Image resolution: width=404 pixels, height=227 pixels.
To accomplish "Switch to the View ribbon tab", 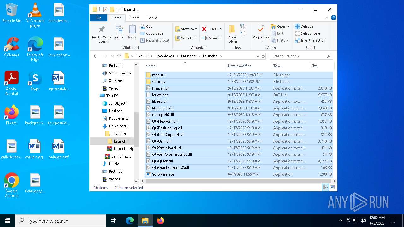I will click(152, 18).
